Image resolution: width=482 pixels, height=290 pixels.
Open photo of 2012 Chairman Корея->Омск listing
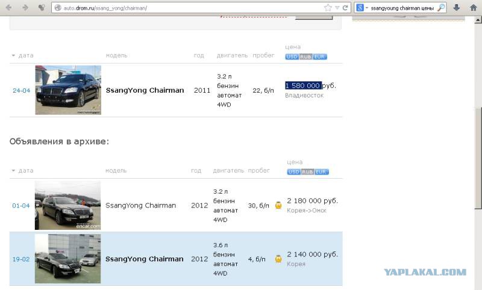point(67,205)
